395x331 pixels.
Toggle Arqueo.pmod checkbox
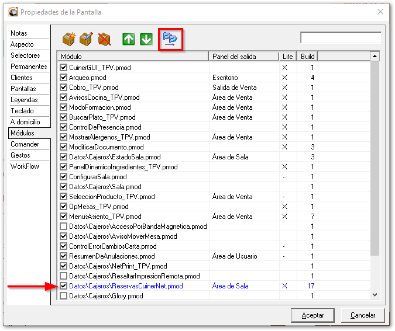(x=63, y=78)
